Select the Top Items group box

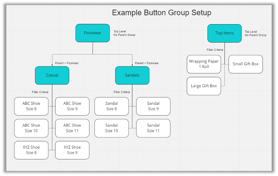point(224,33)
